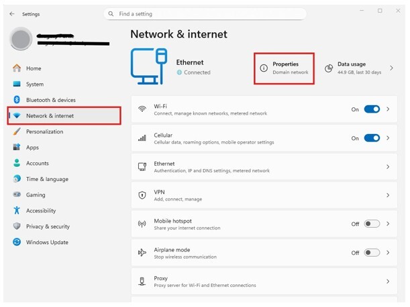This screenshot has width=410, height=307.
Task: Click the VPN shield icon
Action: coord(142,195)
